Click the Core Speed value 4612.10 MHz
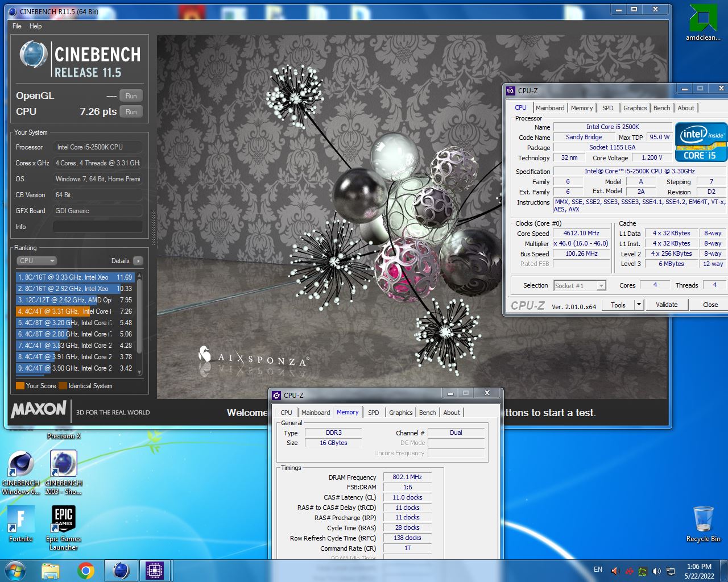 [581, 234]
